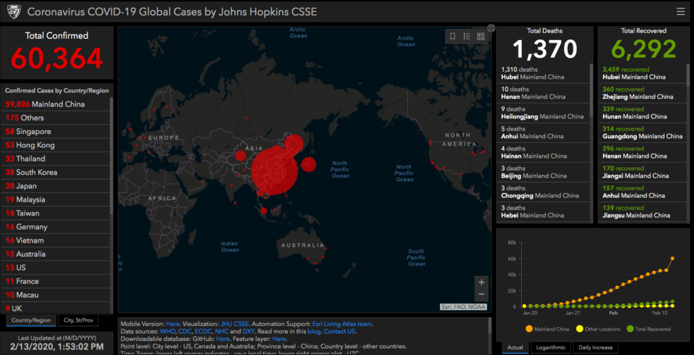Switch to the City, St/Prov tab
694x355 pixels.
point(79,320)
